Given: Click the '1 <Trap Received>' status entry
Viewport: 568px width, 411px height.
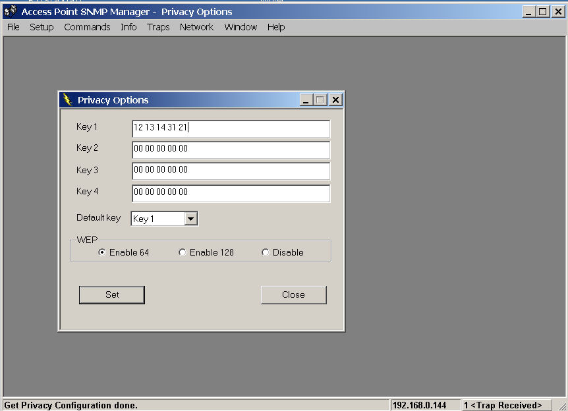Looking at the screenshot, I should [x=503, y=405].
